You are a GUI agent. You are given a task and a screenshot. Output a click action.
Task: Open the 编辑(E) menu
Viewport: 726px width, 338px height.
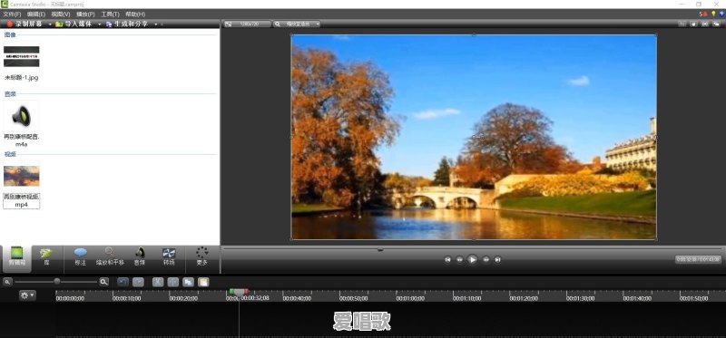[36, 14]
